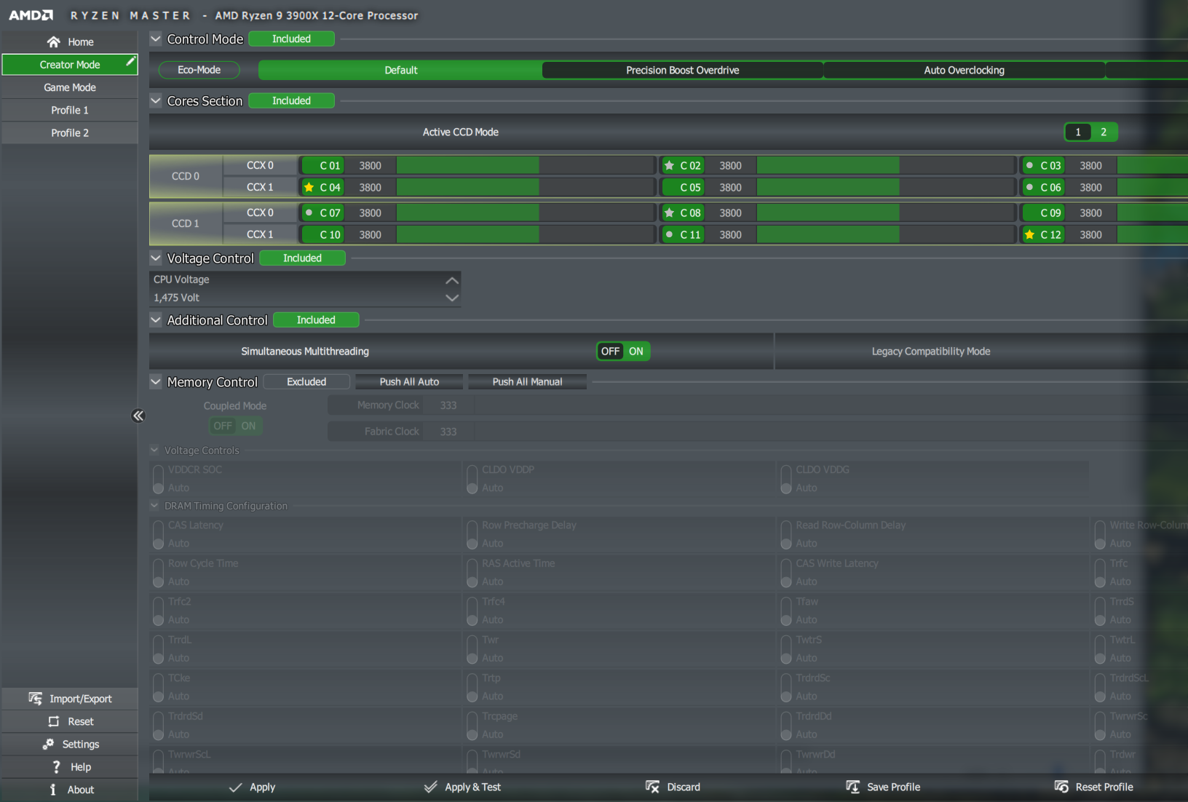Click the dot indicator on core C 06
The width and height of the screenshot is (1188, 802).
point(1029,187)
